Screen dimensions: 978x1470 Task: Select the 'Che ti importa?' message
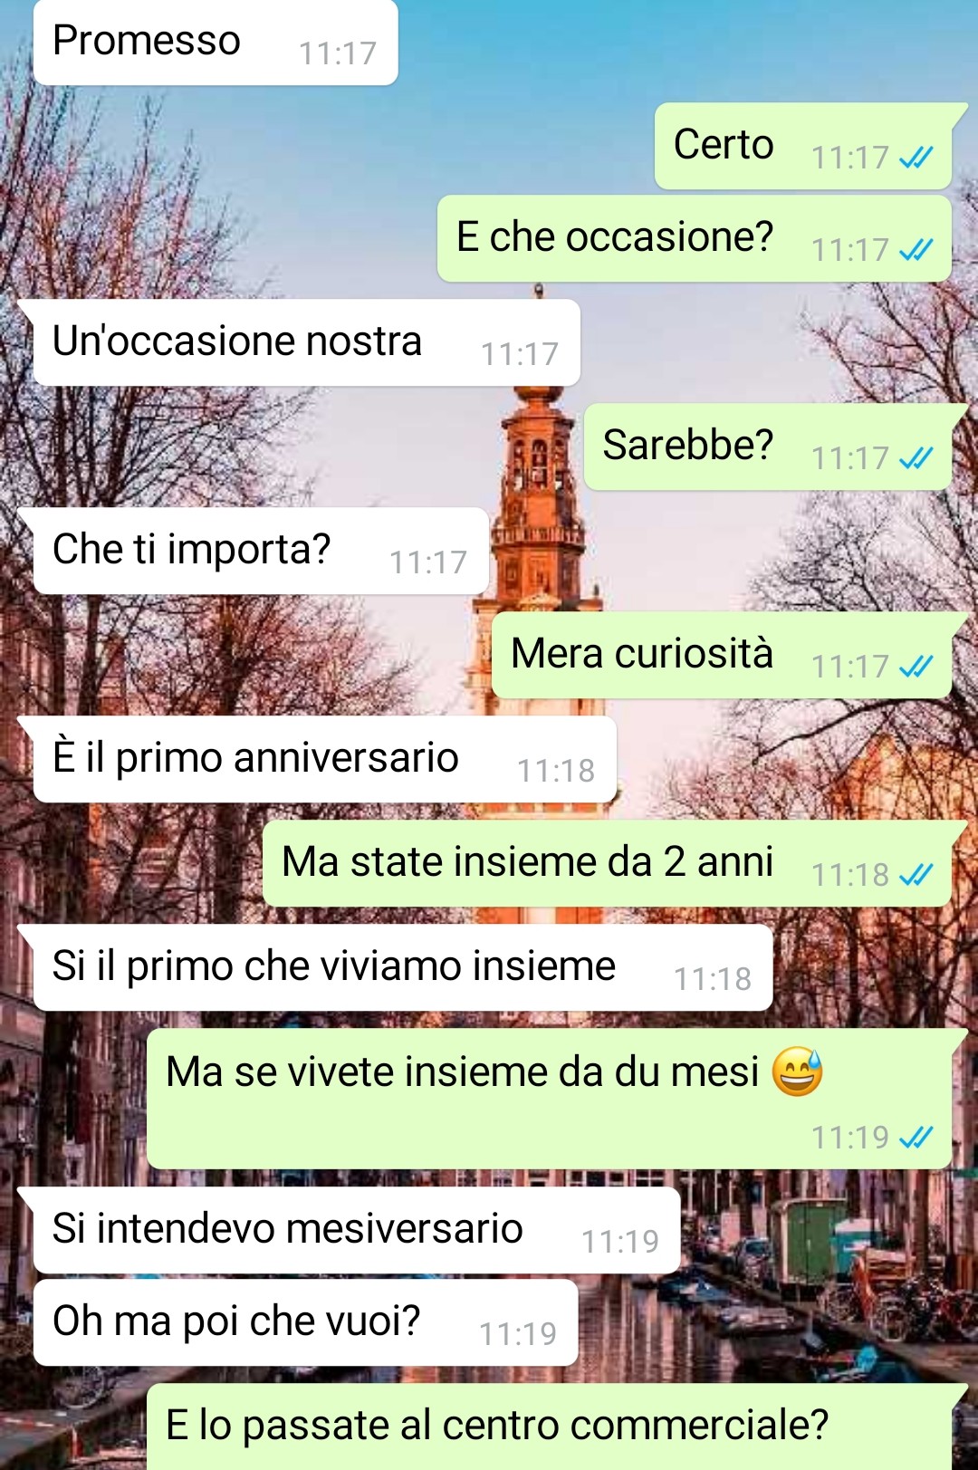tap(262, 551)
